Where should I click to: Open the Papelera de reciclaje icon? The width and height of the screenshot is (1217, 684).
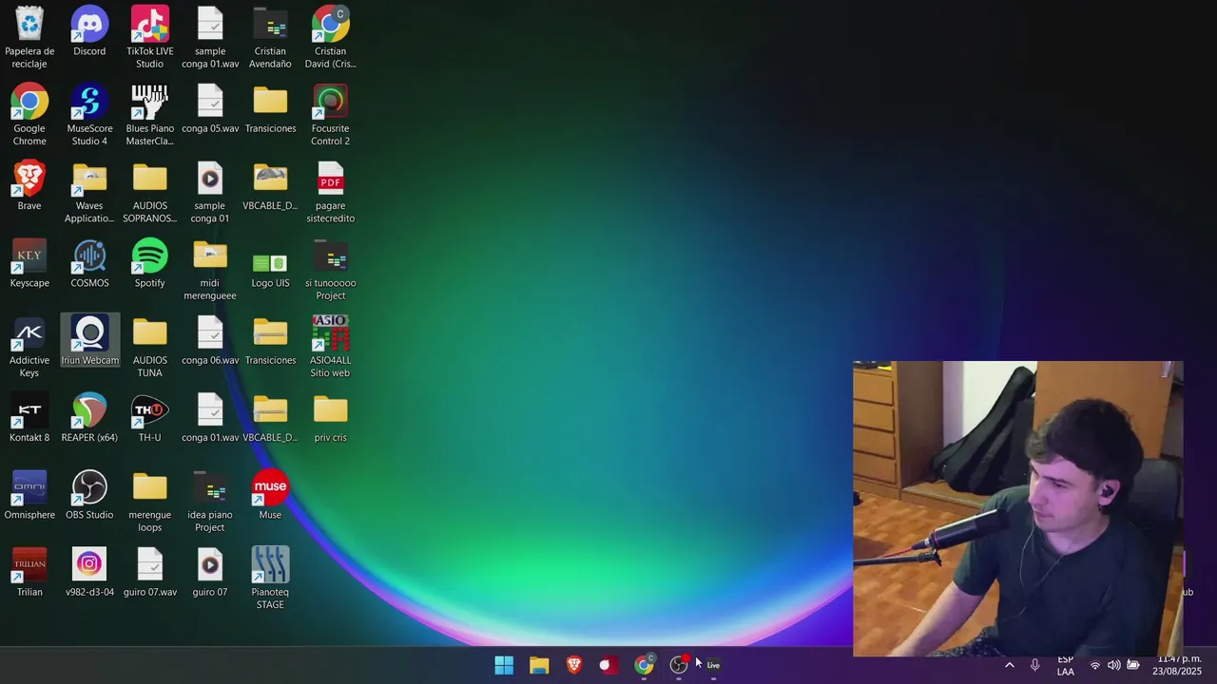click(29, 38)
